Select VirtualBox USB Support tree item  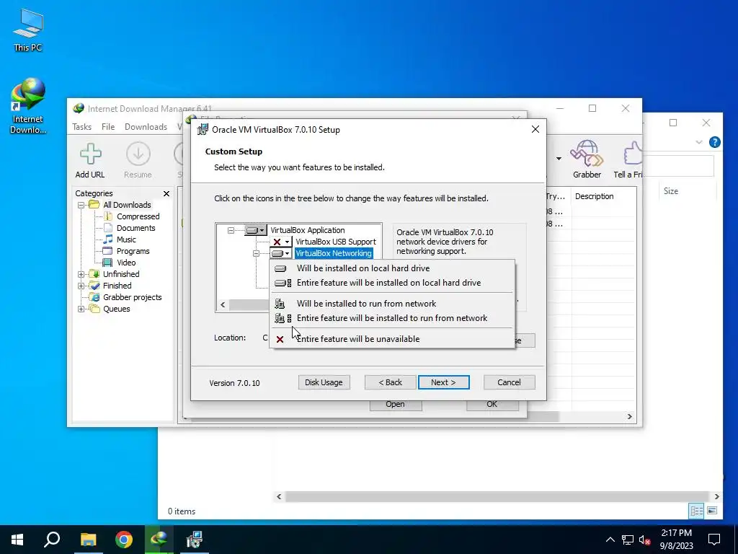click(x=336, y=242)
